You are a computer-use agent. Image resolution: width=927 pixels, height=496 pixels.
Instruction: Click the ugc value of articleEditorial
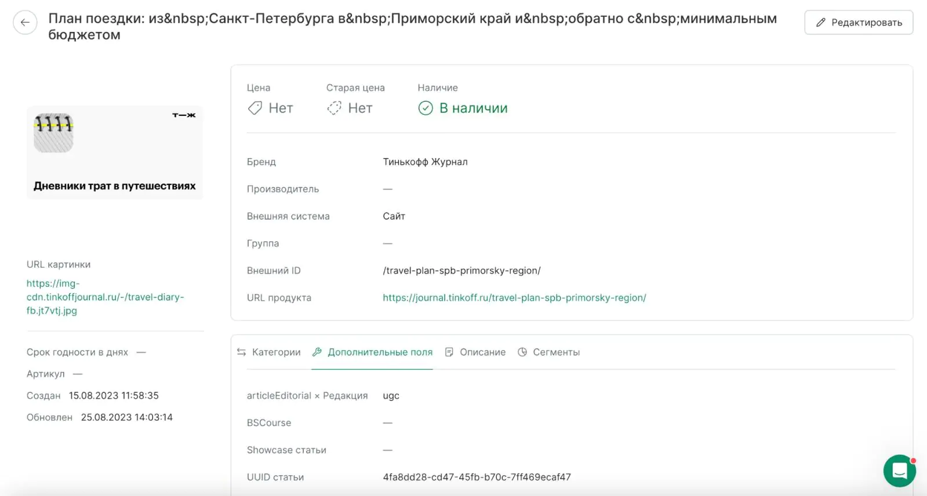pos(391,396)
